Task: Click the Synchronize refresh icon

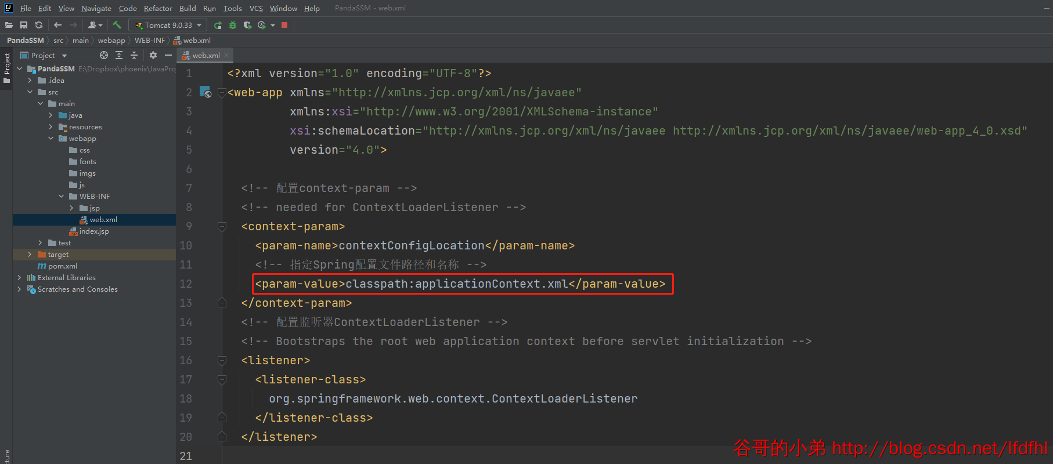Action: [39, 25]
